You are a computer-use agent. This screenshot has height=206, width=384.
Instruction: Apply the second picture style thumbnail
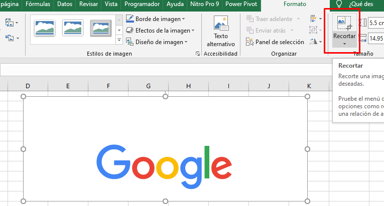pyautogui.click(x=72, y=28)
